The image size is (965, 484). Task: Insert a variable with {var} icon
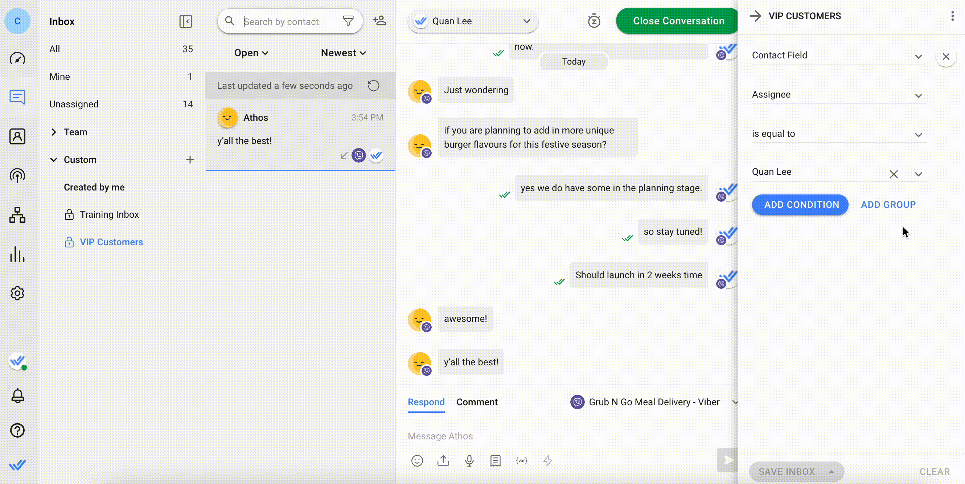pyautogui.click(x=521, y=460)
